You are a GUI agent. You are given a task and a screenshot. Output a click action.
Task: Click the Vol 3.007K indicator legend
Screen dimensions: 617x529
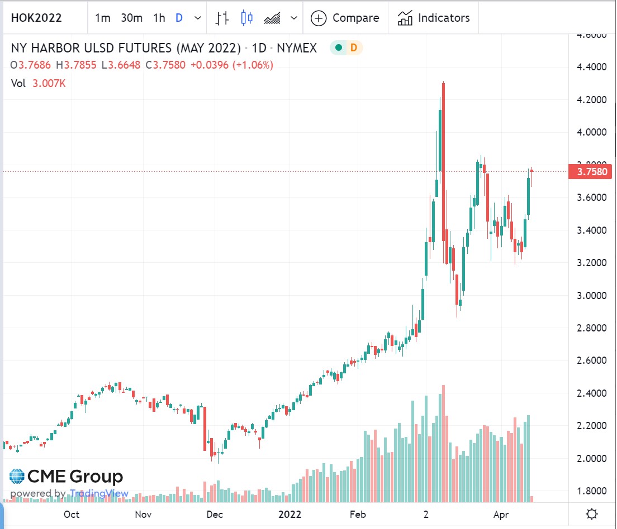coord(38,83)
